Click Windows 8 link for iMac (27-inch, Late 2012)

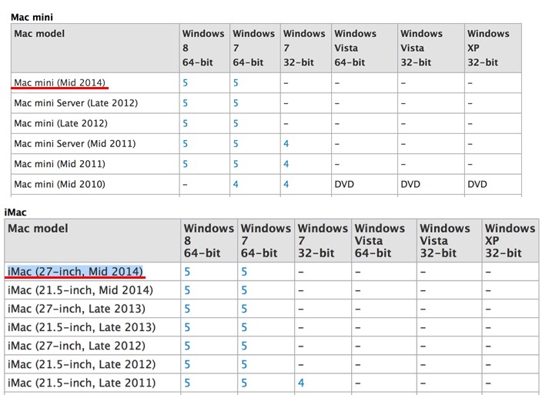pyautogui.click(x=187, y=346)
